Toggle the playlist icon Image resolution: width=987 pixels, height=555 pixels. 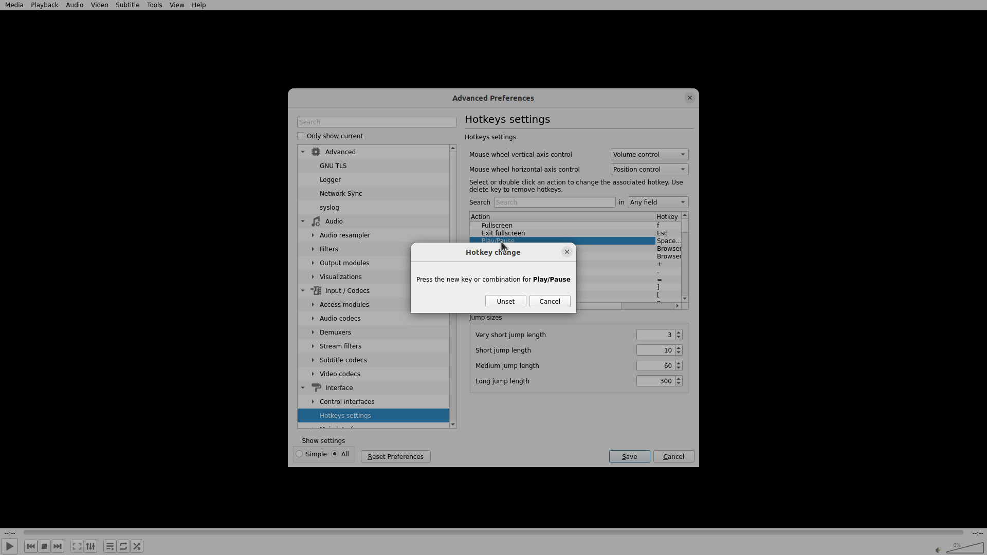[109, 546]
